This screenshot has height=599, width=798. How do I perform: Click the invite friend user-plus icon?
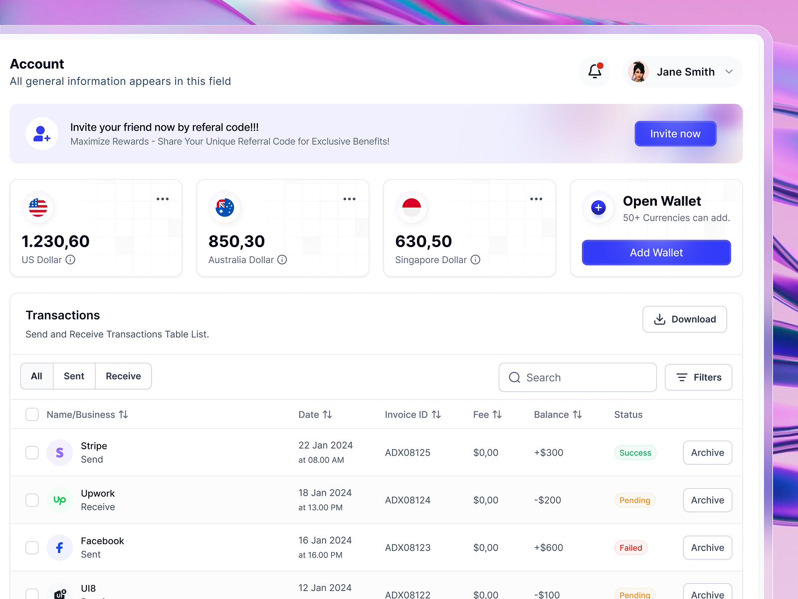pos(42,134)
